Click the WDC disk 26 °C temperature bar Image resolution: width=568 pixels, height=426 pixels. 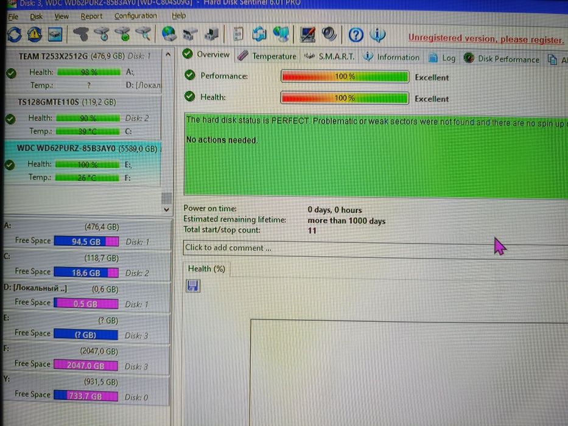(x=87, y=178)
